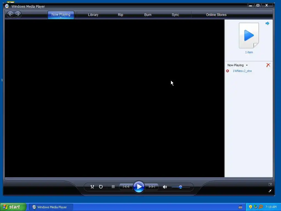
Task: Mute the sound with speaker icon
Action: (x=165, y=187)
